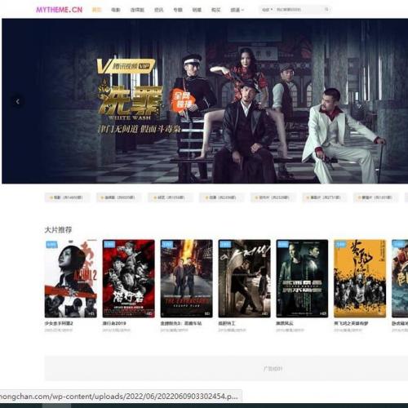Click the title link under the fourth poster
This screenshot has width=408, height=408.
(227, 323)
